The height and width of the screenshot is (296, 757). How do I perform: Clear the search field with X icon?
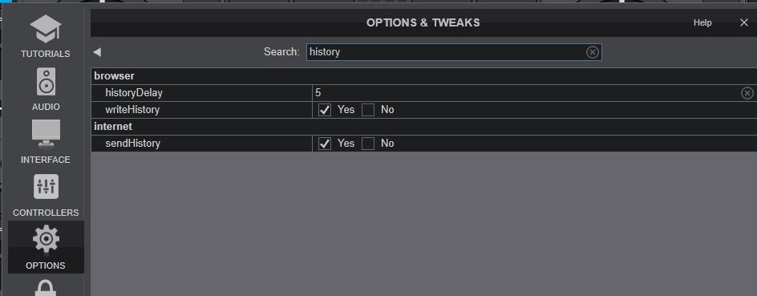click(593, 52)
